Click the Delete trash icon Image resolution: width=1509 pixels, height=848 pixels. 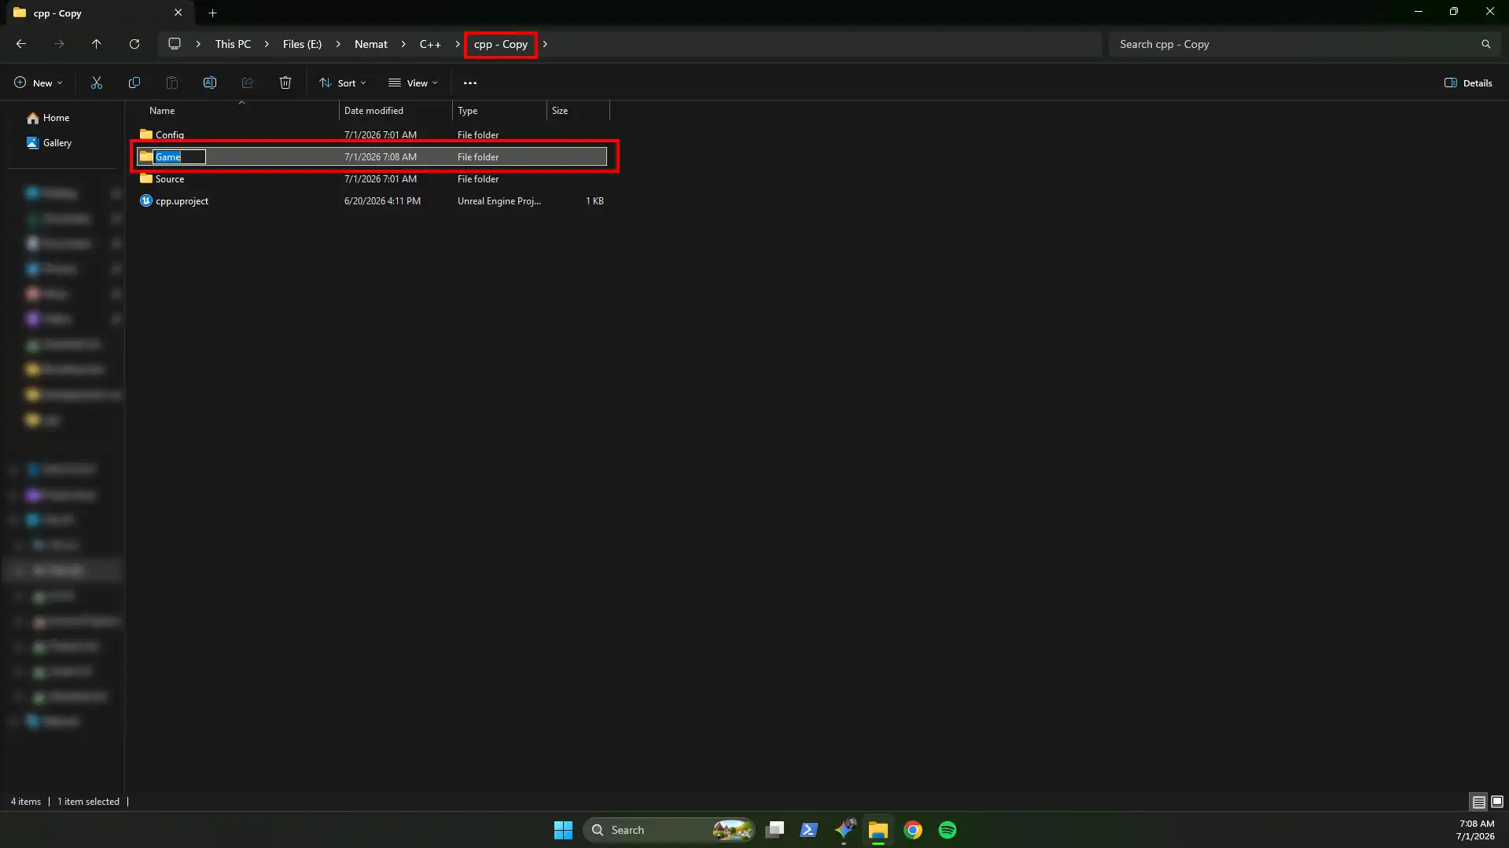pyautogui.click(x=285, y=83)
